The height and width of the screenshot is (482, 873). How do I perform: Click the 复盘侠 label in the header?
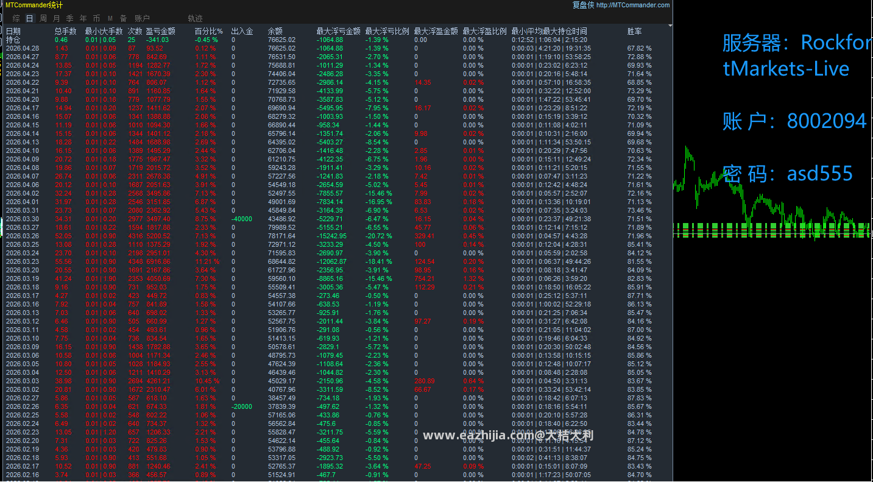click(583, 5)
